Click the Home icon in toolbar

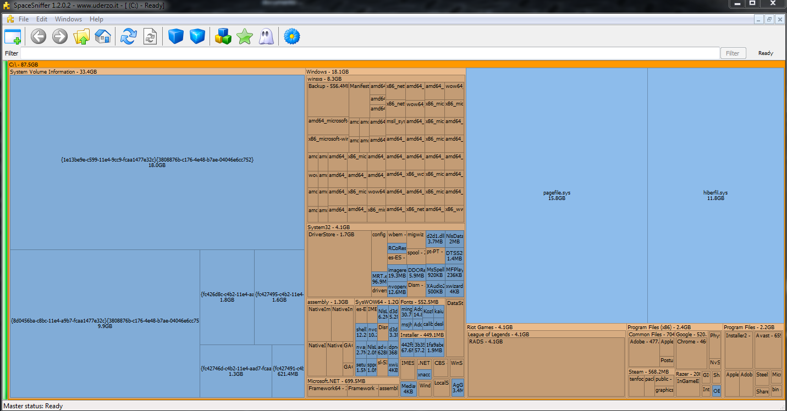tap(103, 37)
